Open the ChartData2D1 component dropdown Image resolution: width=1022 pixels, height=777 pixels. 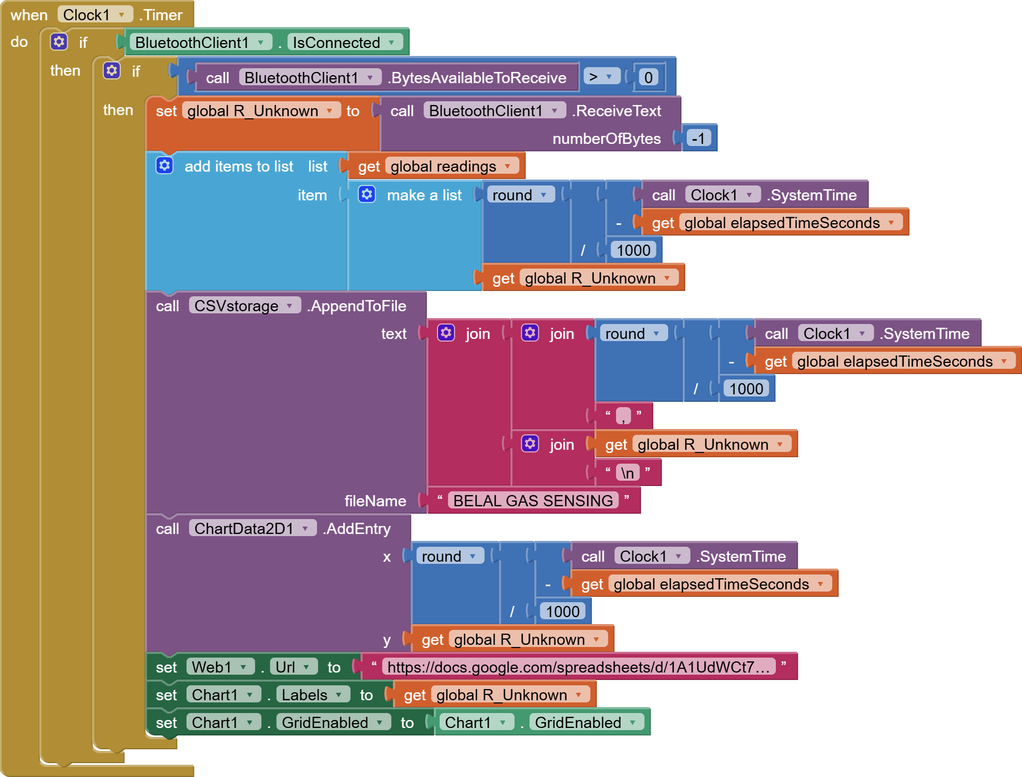click(x=306, y=529)
